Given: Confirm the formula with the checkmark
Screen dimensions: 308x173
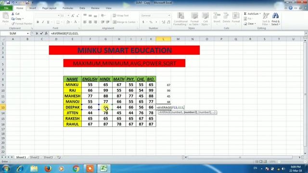Looking at the screenshot, I should 41,34.
